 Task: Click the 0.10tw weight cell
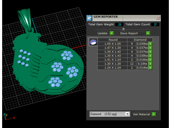tap(142, 64)
